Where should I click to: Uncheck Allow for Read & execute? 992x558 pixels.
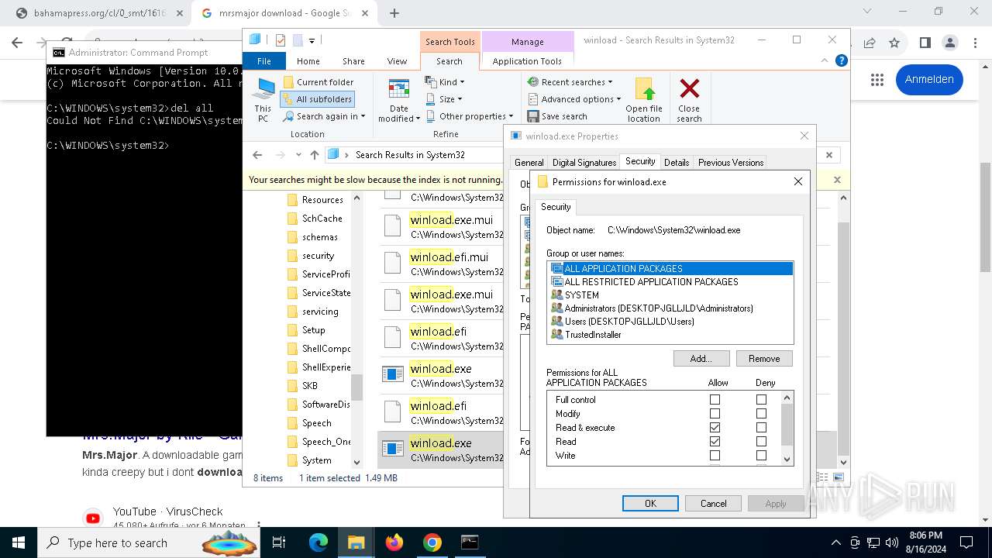click(715, 428)
